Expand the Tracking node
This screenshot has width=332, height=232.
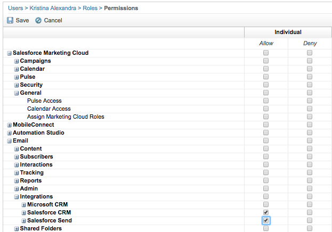[x=17, y=173]
